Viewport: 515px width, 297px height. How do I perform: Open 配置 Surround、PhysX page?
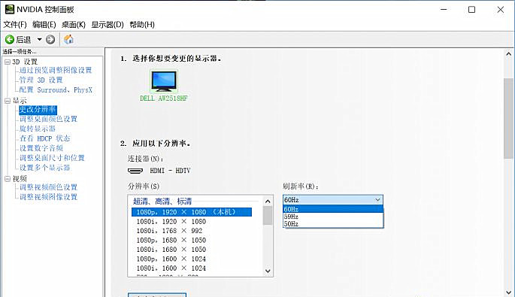(56, 89)
